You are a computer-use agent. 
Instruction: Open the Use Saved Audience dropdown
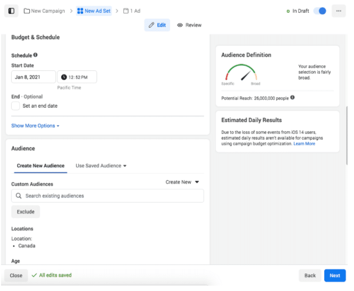point(101,166)
